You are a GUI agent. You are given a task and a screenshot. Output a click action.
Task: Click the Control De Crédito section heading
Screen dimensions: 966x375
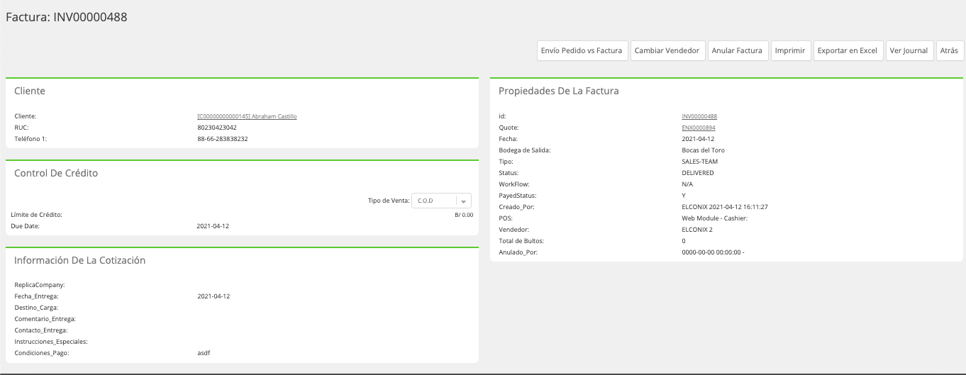56,173
